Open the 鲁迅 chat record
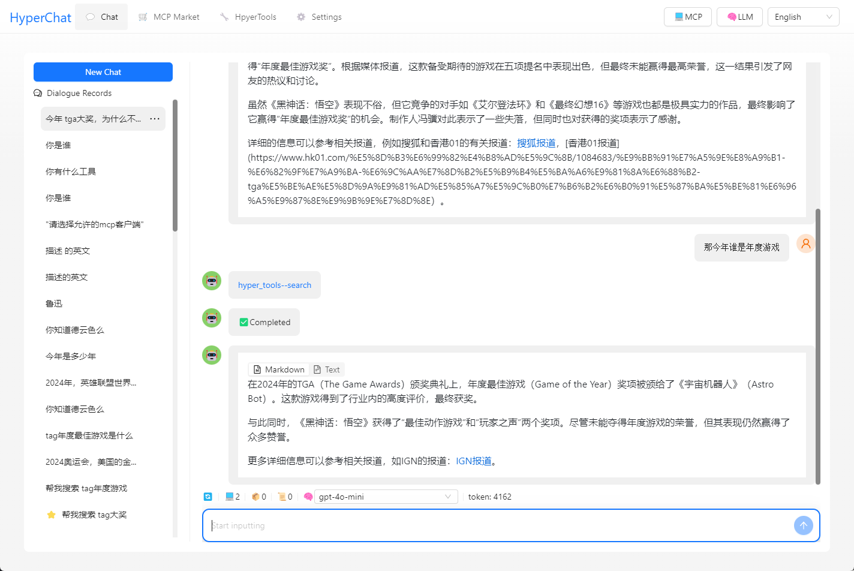 coord(103,303)
